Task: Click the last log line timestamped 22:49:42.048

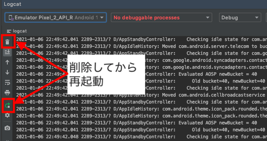Action: click(x=142, y=137)
